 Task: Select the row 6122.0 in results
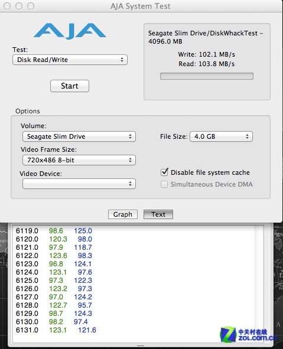[54, 256]
